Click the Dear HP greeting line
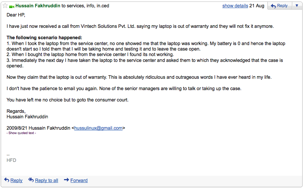The height and width of the screenshot is (189, 304). (x=16, y=15)
